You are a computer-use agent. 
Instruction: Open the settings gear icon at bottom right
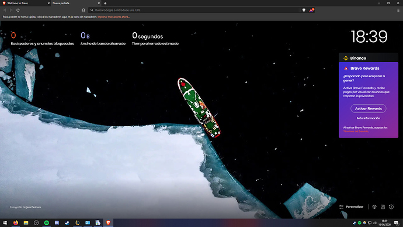pyautogui.click(x=374, y=207)
